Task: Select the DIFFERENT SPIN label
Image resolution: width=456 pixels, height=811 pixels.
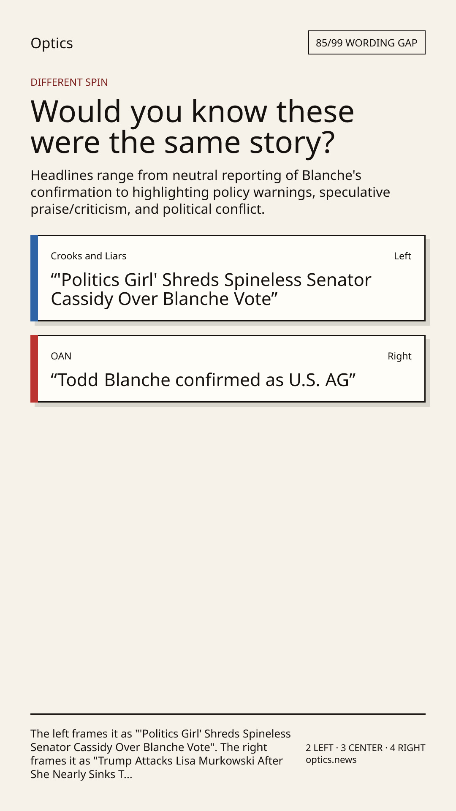Action: click(69, 82)
